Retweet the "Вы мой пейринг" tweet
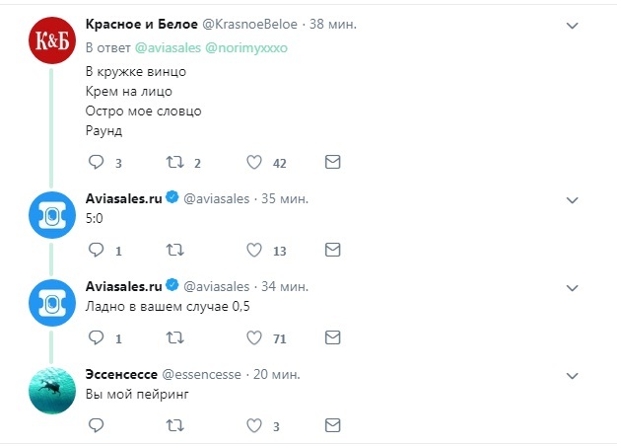617x446 pixels. click(x=175, y=426)
